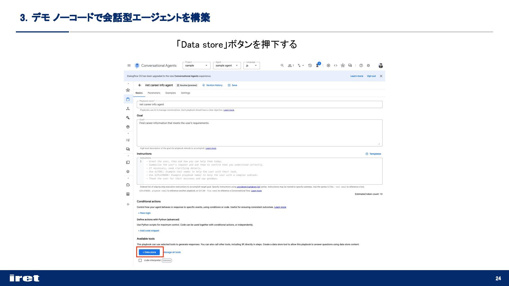Screen dimensions: 509x286
Task: Go back with the left arrow
Action: (140, 85)
